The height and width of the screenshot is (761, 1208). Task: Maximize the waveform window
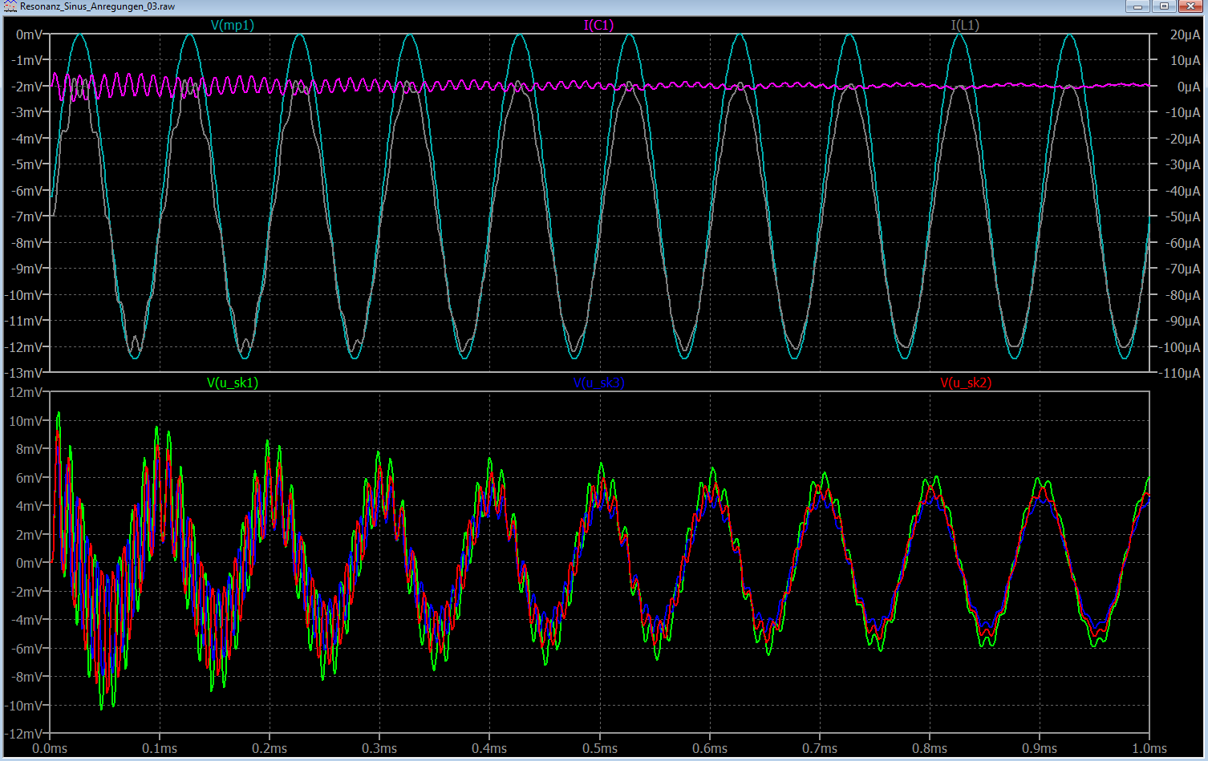(x=1164, y=6)
